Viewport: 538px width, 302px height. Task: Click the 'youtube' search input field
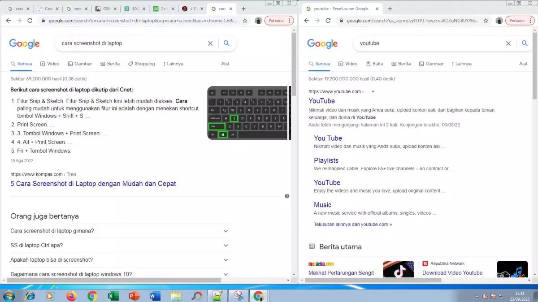click(430, 43)
